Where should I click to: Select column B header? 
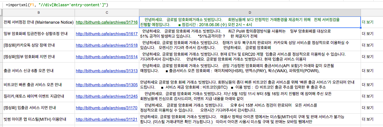point(39,12)
